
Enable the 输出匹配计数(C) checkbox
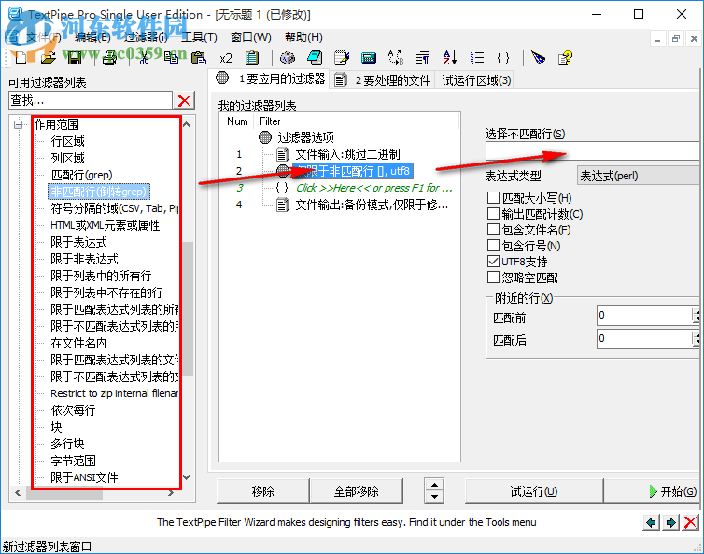coord(493,213)
